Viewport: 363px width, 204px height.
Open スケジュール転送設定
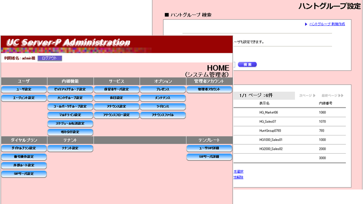pos(70,124)
